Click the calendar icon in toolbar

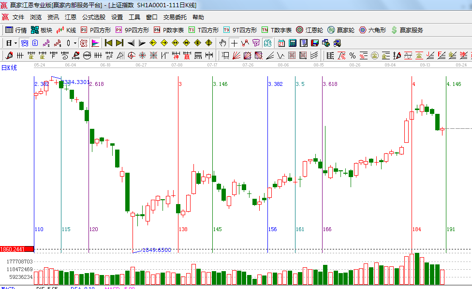pyautogui.click(x=281, y=43)
